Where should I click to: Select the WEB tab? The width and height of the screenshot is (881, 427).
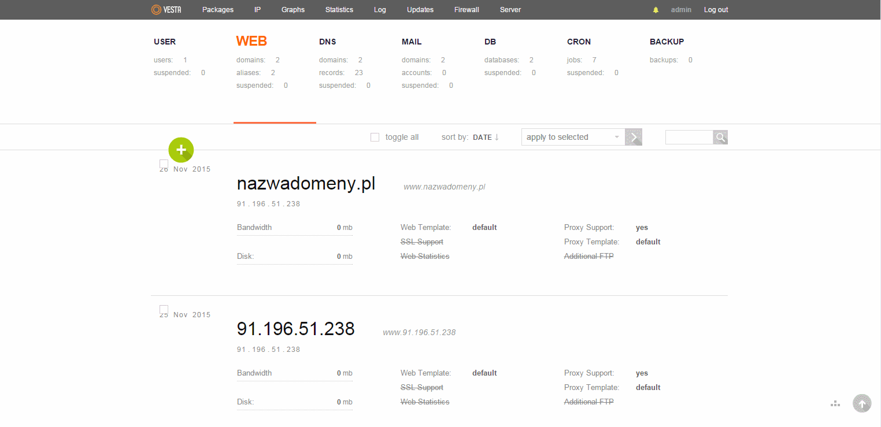pyautogui.click(x=251, y=41)
